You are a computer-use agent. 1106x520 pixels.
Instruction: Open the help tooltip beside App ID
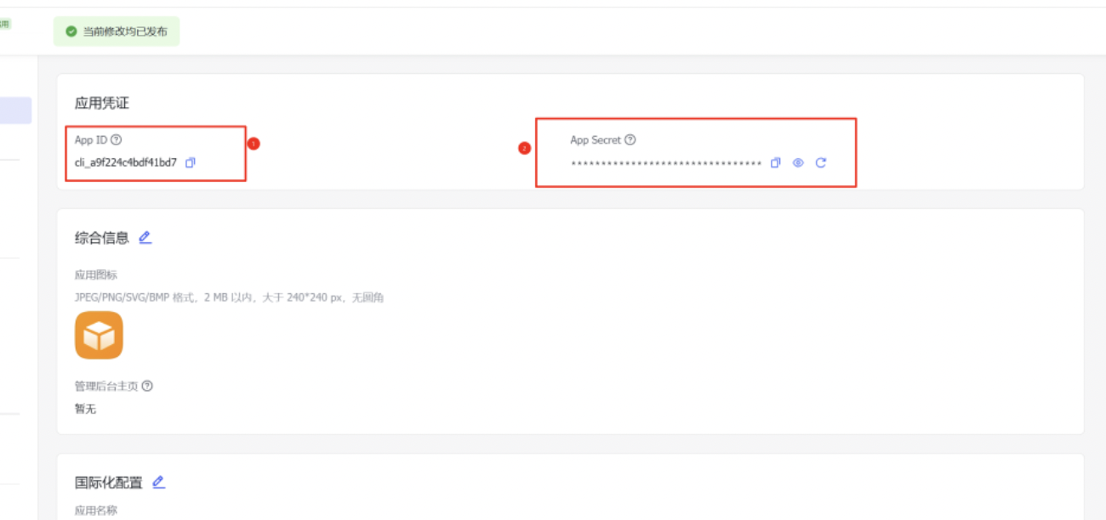point(117,140)
